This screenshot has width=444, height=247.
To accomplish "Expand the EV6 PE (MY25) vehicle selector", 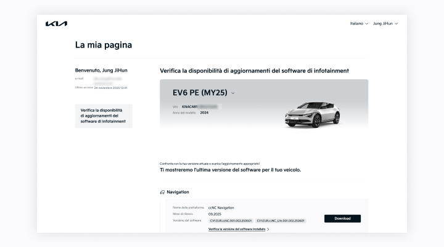I will tap(233, 93).
